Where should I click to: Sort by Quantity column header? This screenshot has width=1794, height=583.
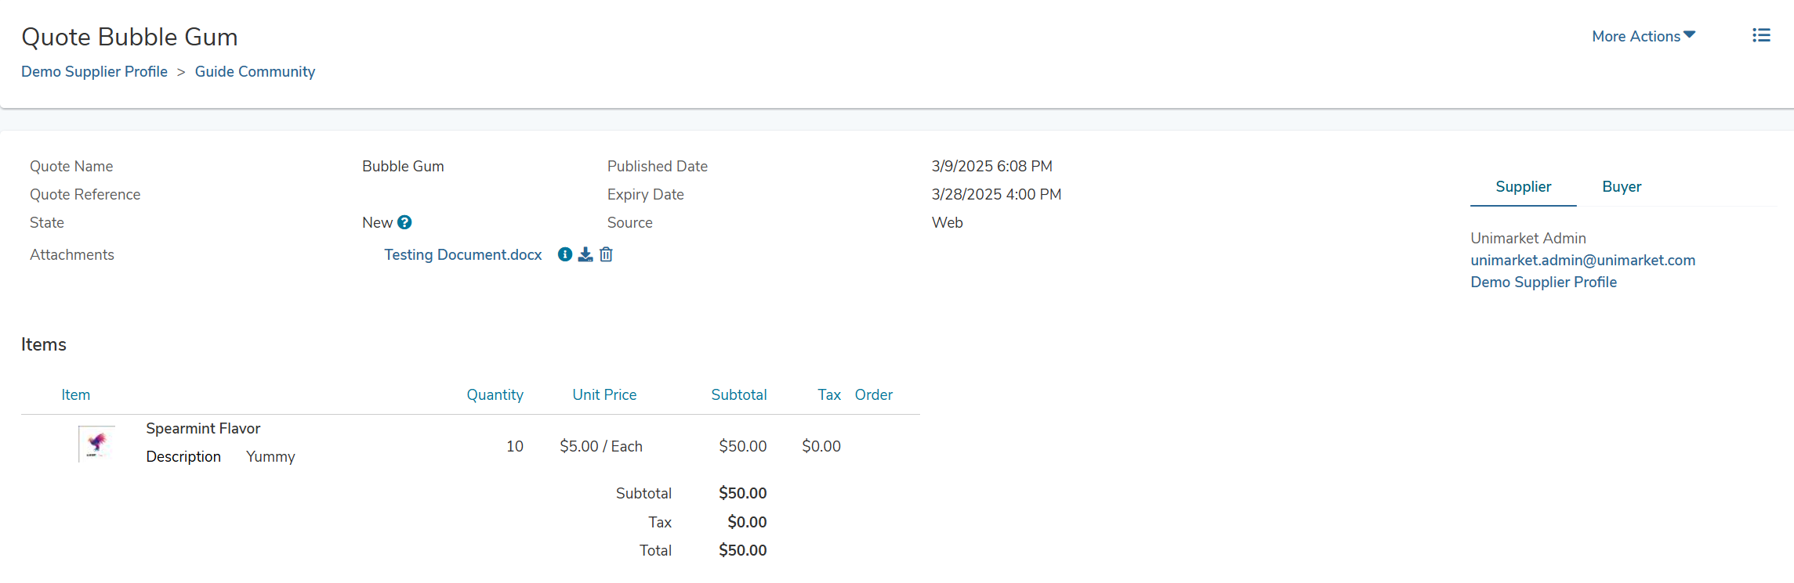[x=495, y=394]
